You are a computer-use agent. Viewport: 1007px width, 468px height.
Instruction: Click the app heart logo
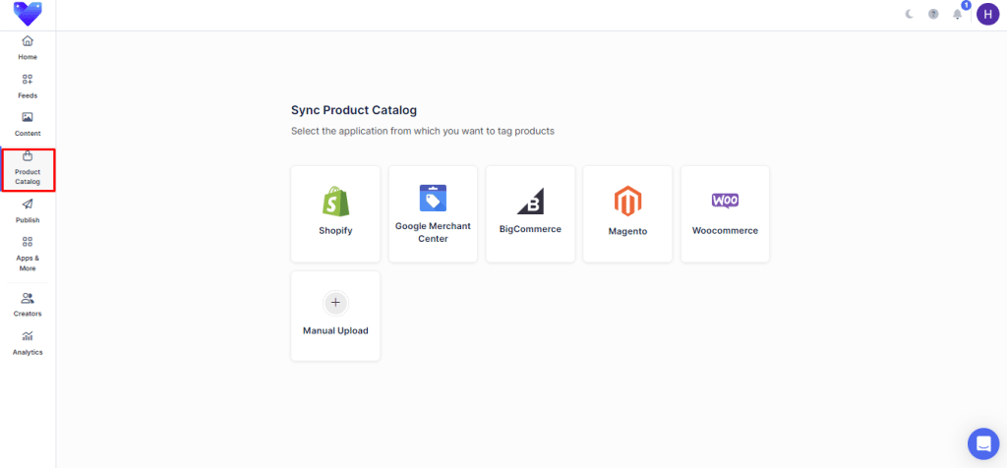28,14
